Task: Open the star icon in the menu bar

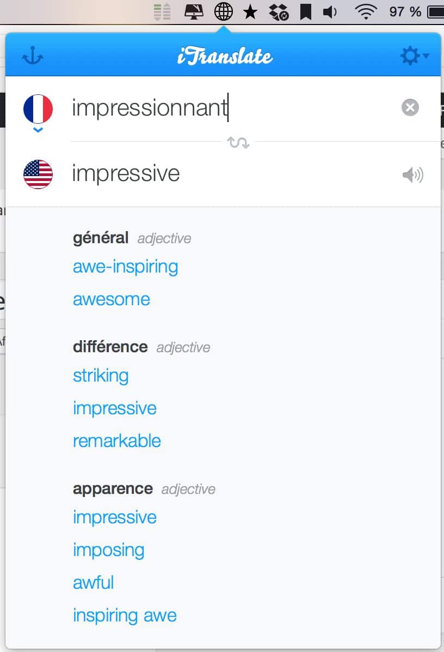Action: click(x=250, y=11)
